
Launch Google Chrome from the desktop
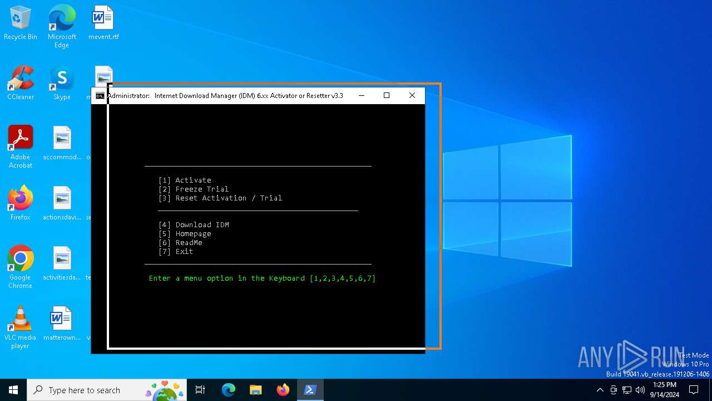(21, 267)
